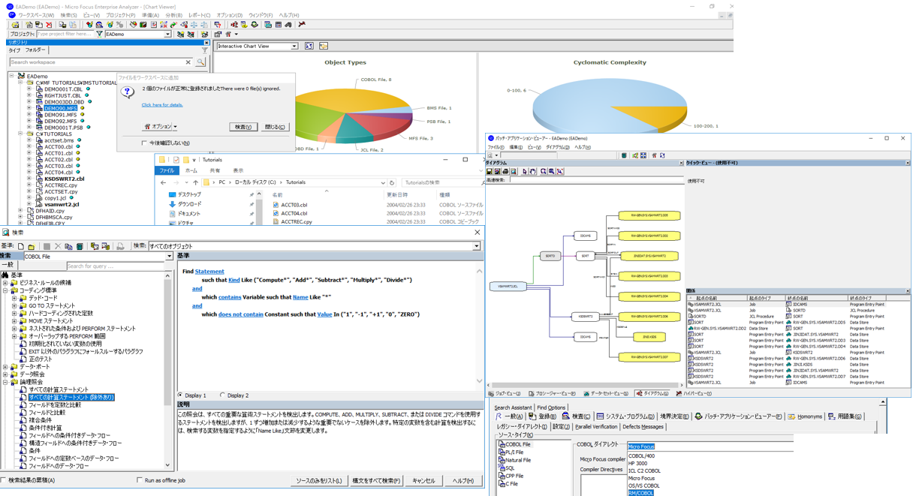This screenshot has height=496, width=913.
Task: Click the red delete icon in main toolbar
Action: click(x=49, y=25)
